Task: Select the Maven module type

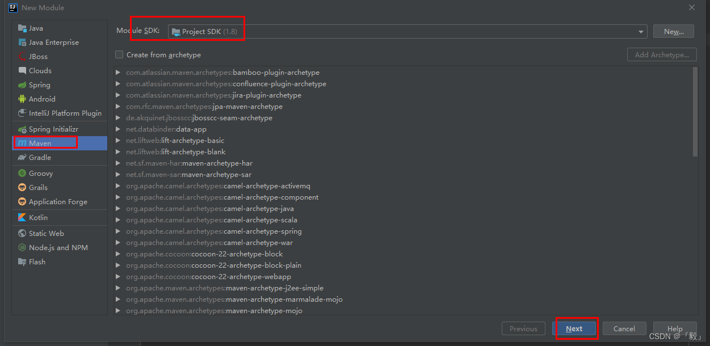Action: (60, 144)
